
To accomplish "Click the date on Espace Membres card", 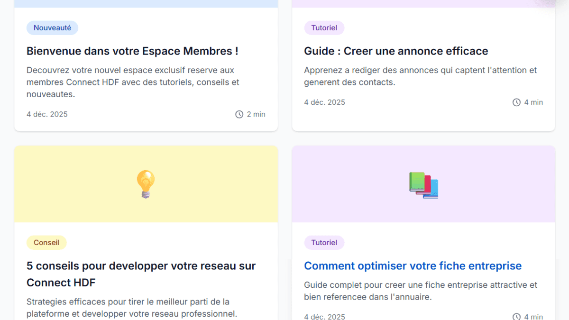I will (47, 114).
